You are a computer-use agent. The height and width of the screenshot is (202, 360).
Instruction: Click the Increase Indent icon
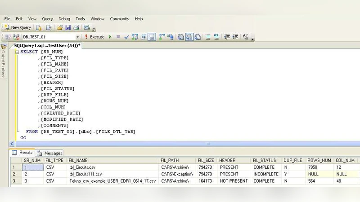point(235,37)
